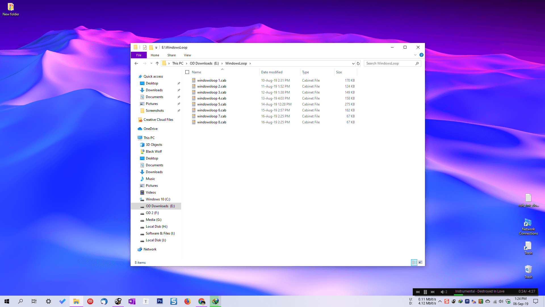The width and height of the screenshot is (545, 307).
Task: Select the Details view layout button
Action: (x=414, y=262)
